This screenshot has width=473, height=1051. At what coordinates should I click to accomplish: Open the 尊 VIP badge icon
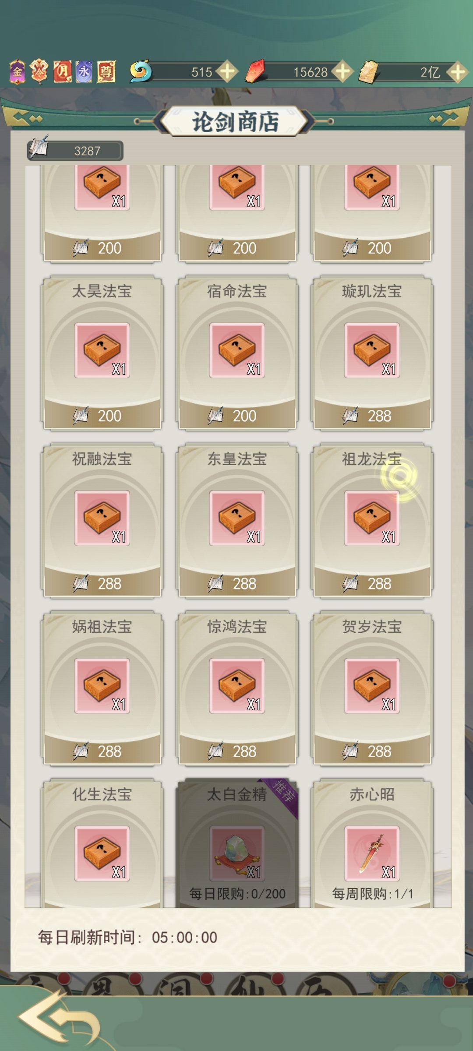[106, 72]
